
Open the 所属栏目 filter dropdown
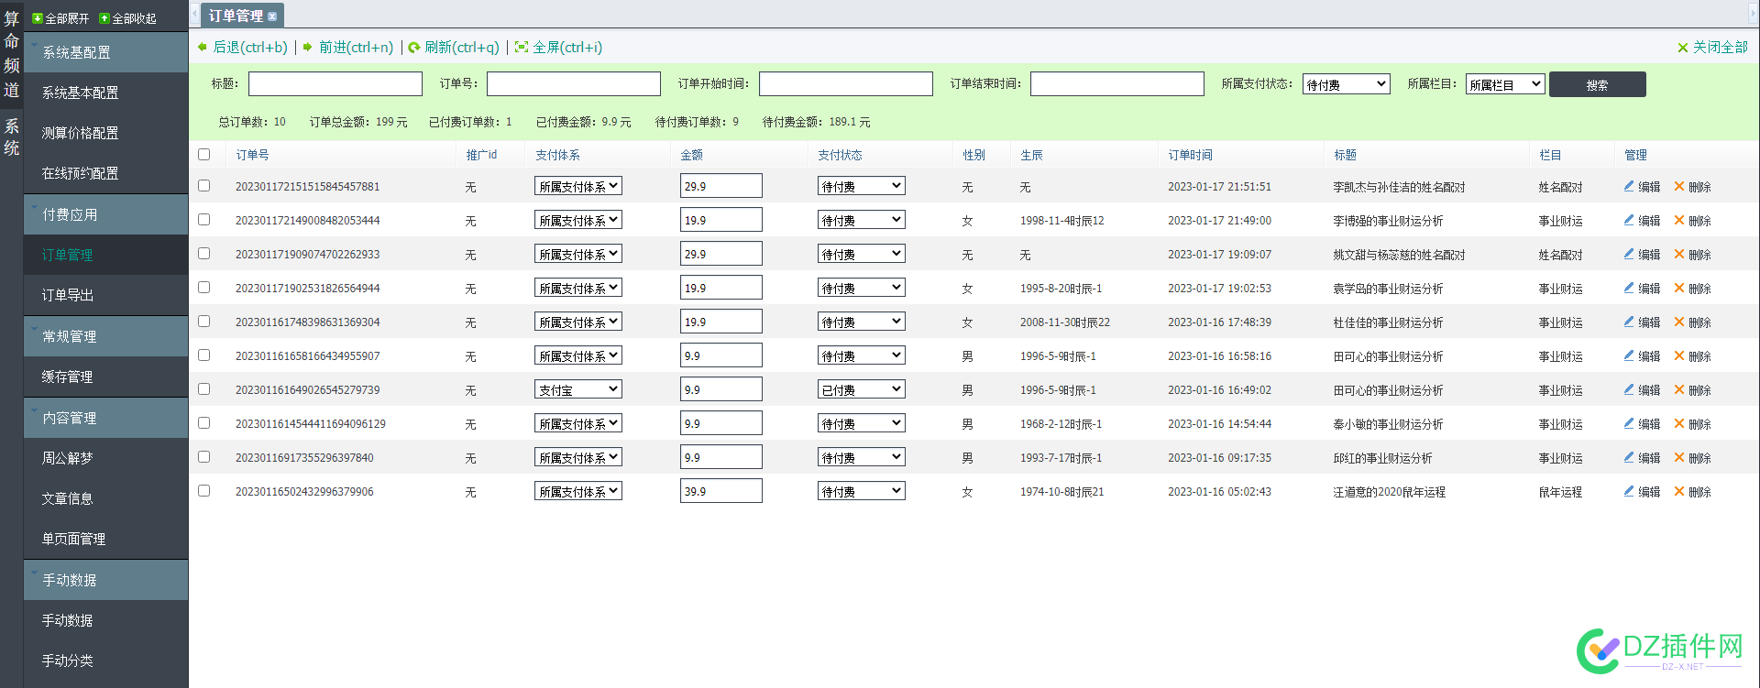(x=1505, y=84)
